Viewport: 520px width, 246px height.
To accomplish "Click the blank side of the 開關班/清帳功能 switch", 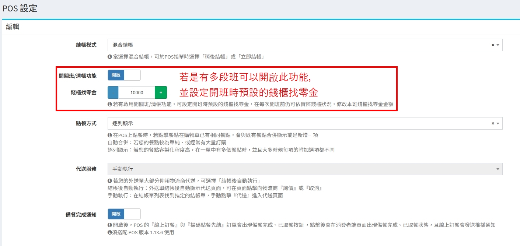I will 132,75.
